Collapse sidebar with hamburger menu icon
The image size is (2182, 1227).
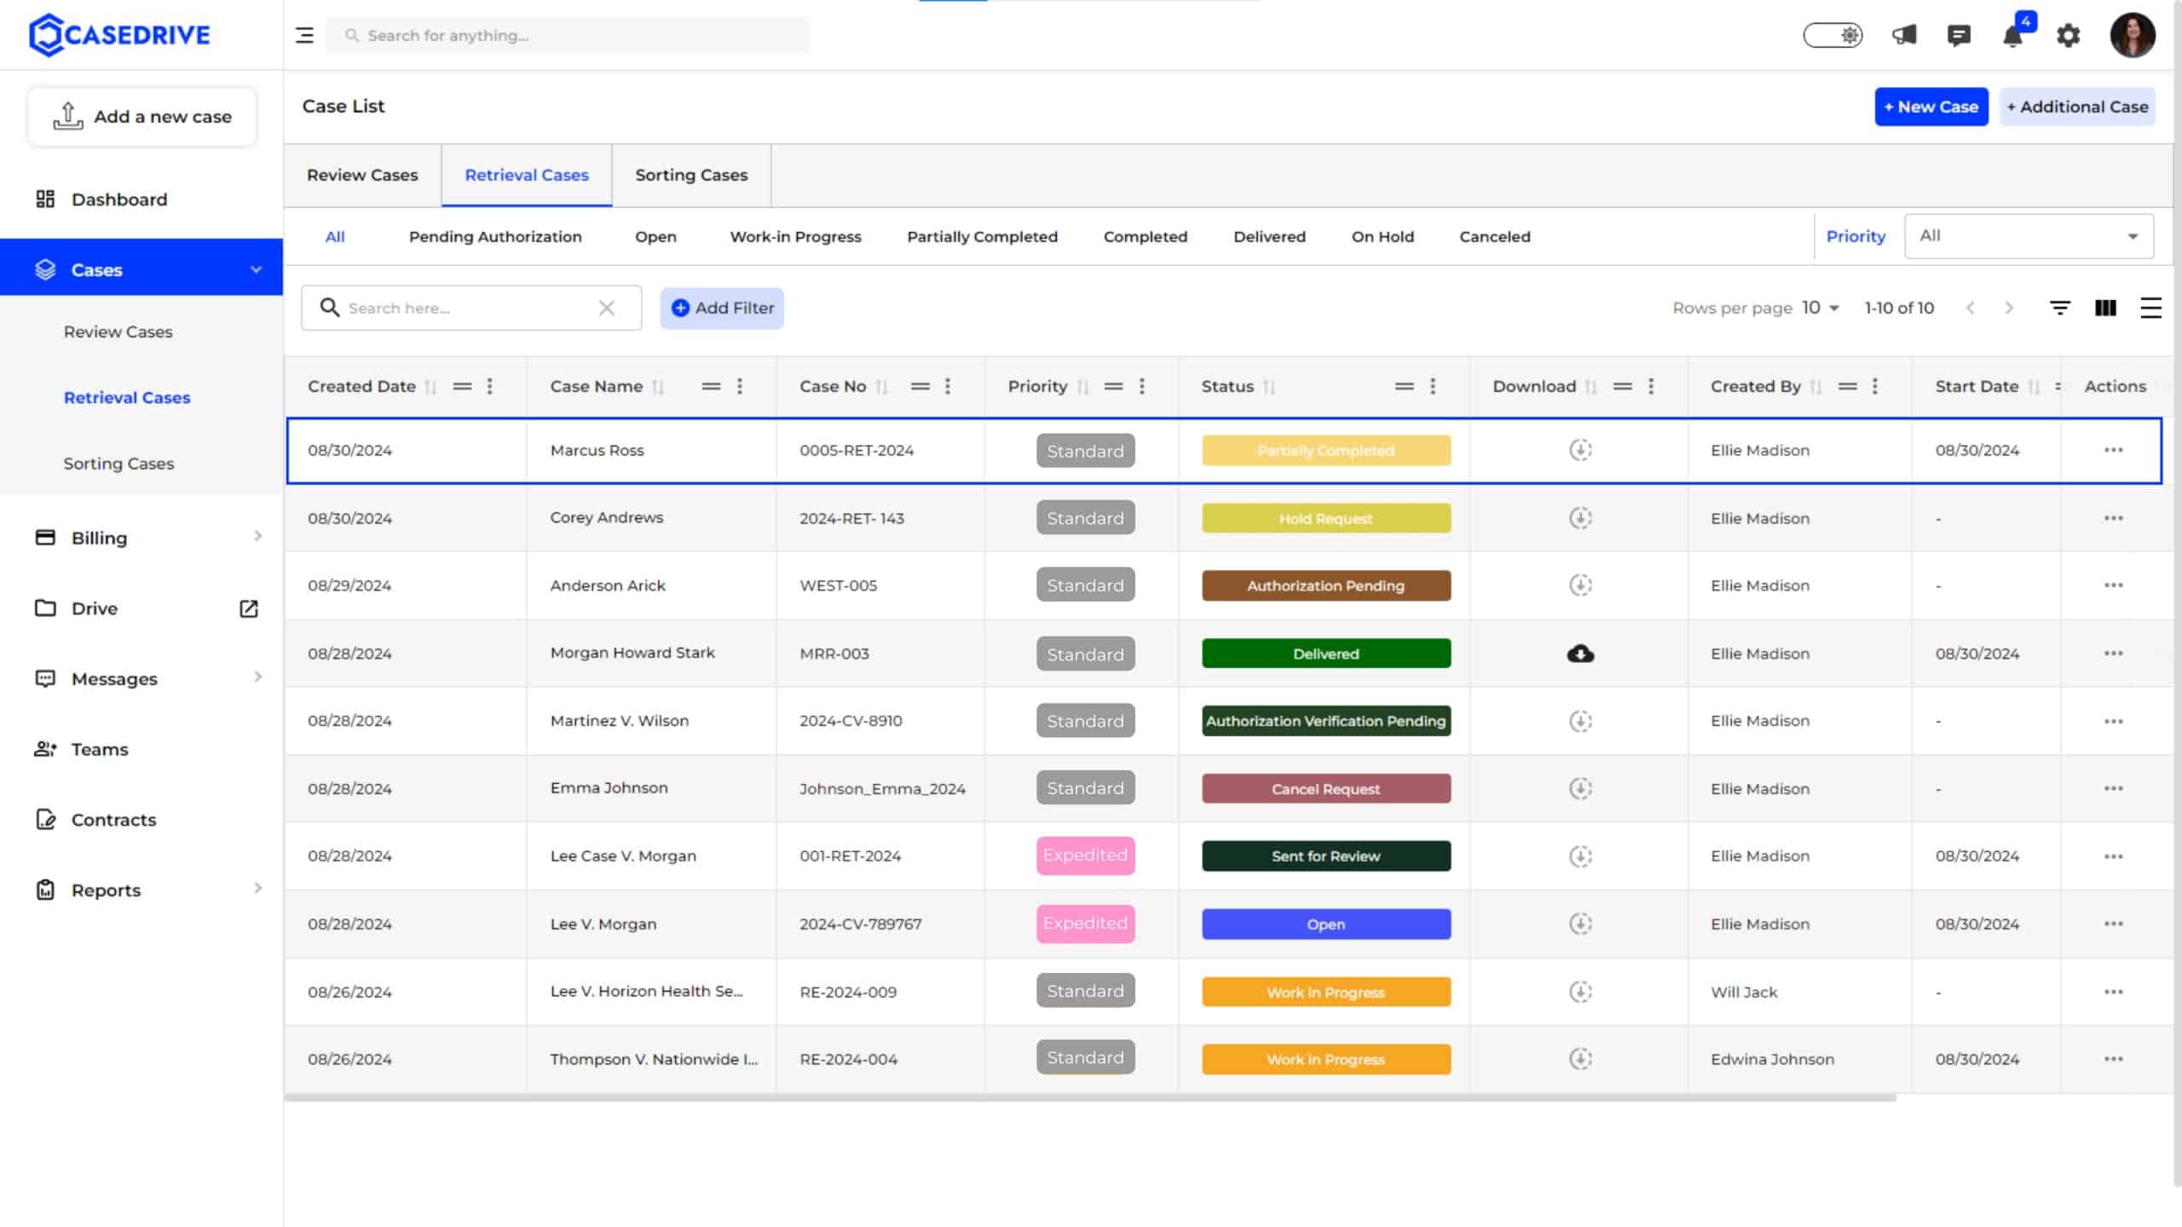[x=304, y=35]
